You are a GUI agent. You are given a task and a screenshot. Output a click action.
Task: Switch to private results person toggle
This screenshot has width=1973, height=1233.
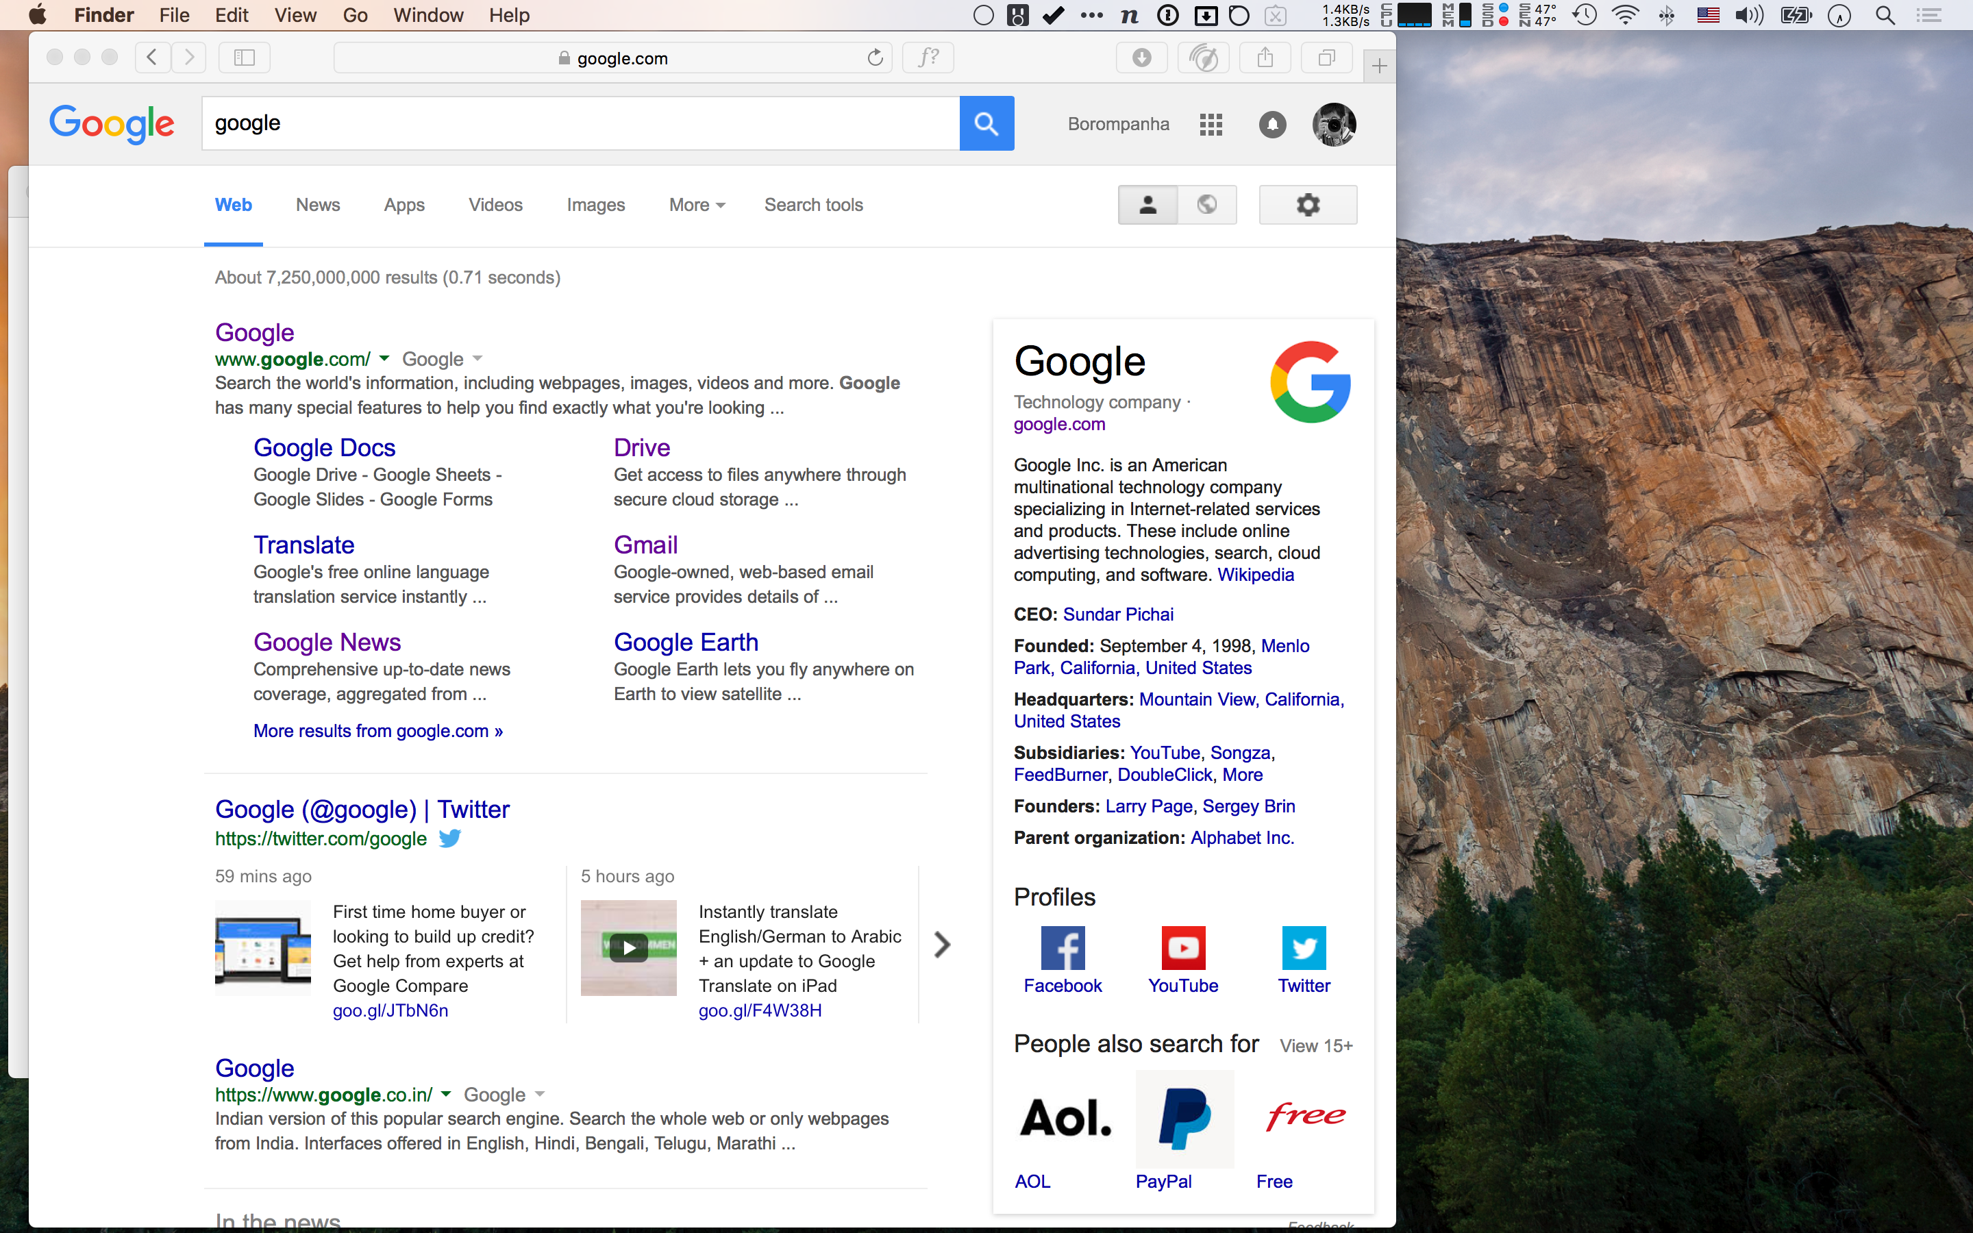pos(1148,205)
